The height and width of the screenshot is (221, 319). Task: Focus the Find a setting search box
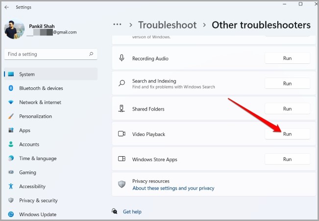pyautogui.click(x=50, y=54)
